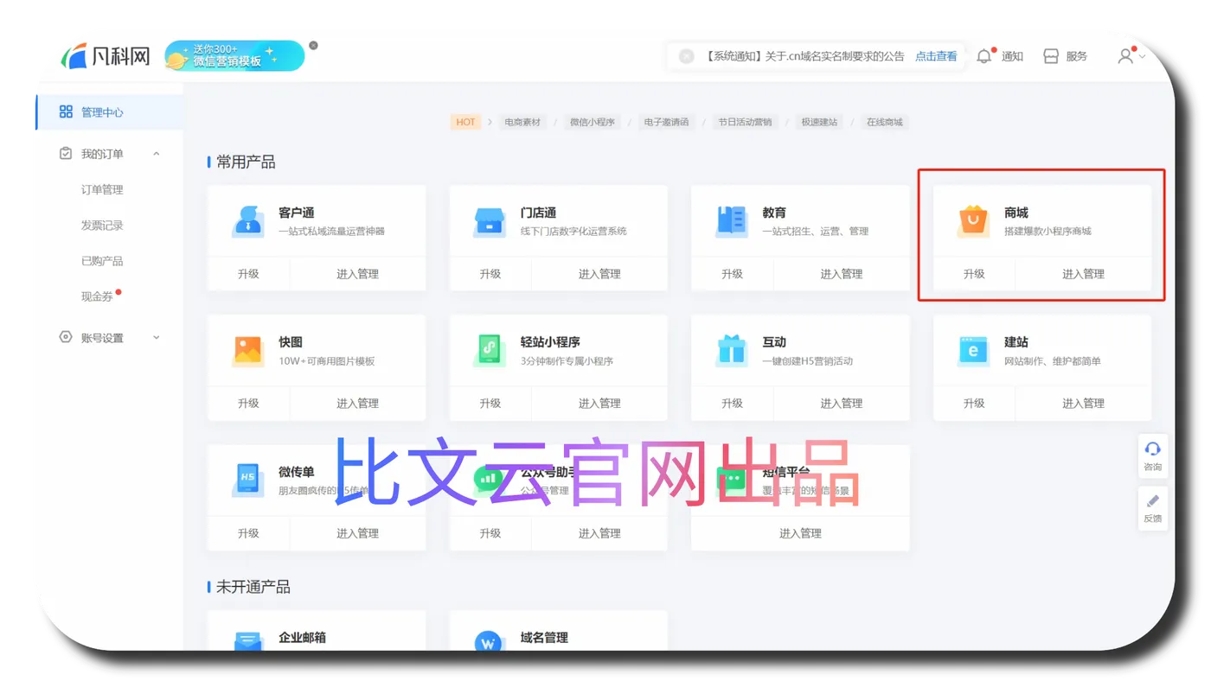
Task: Click 升级 under 门店通
Action: [x=490, y=274]
